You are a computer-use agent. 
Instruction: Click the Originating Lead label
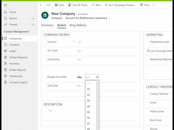point(159,42)
